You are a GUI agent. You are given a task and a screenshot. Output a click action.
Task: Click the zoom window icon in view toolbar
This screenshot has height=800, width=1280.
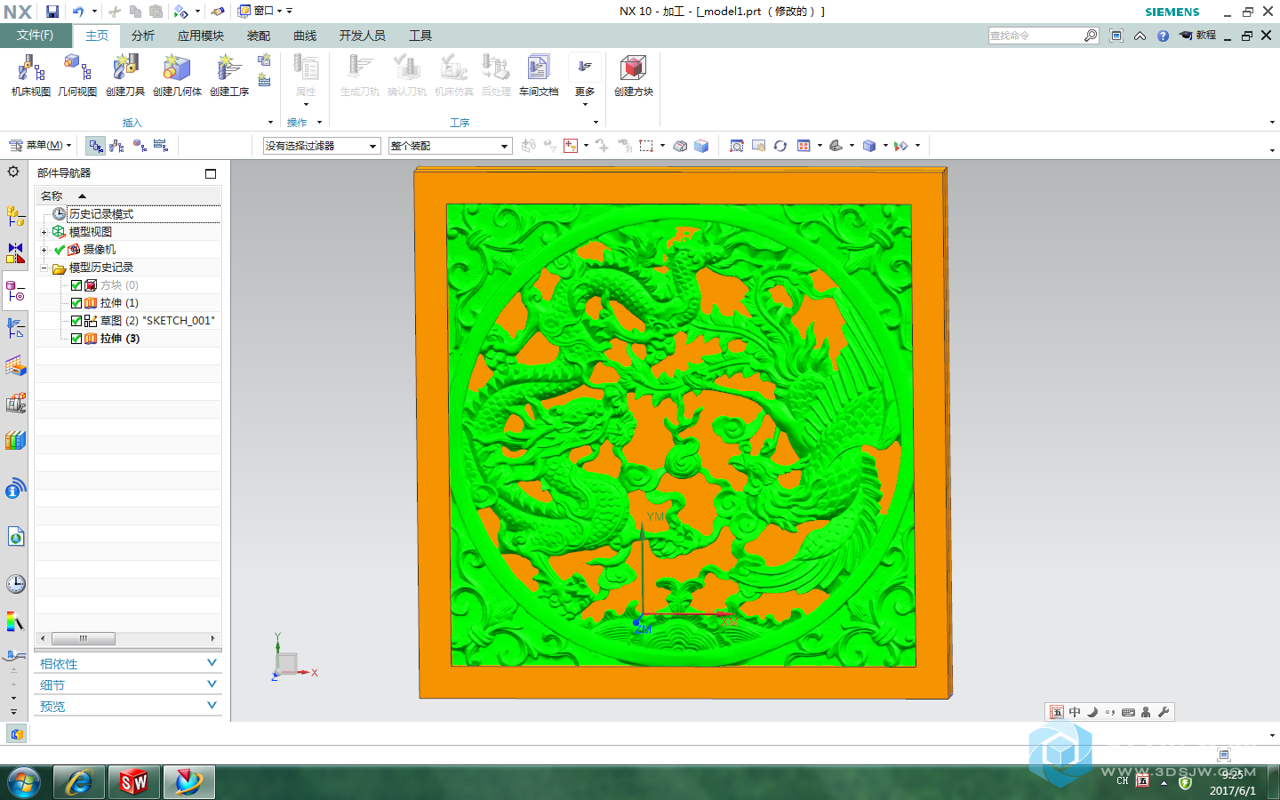click(x=737, y=146)
